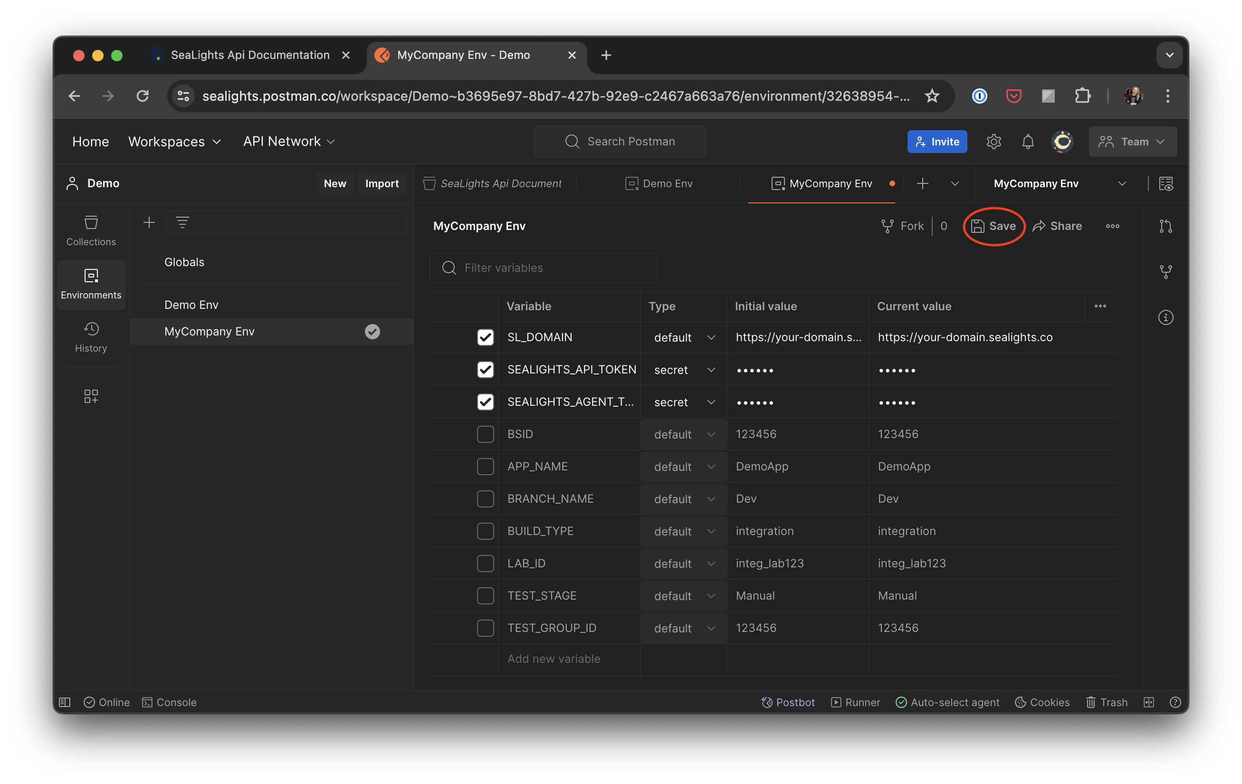
Task: Open the Collections sidebar panel
Action: point(91,230)
